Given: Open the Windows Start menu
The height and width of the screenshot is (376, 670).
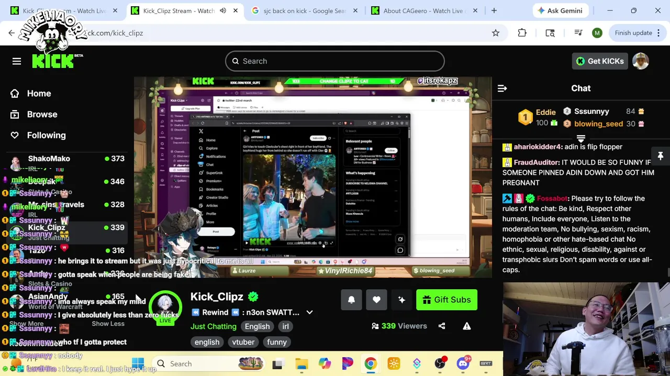Looking at the screenshot, I should point(138,363).
